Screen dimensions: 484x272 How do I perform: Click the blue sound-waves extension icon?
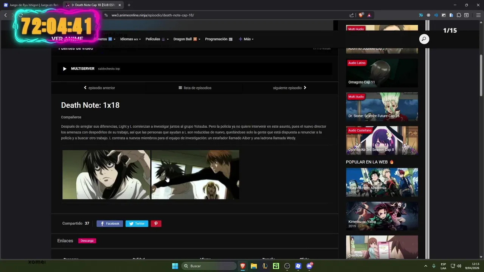pyautogui.click(x=436, y=15)
